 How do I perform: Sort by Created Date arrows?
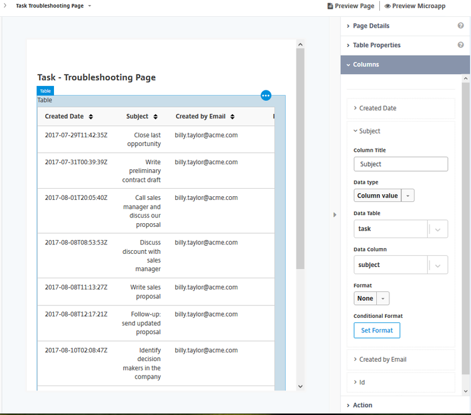[x=90, y=117]
